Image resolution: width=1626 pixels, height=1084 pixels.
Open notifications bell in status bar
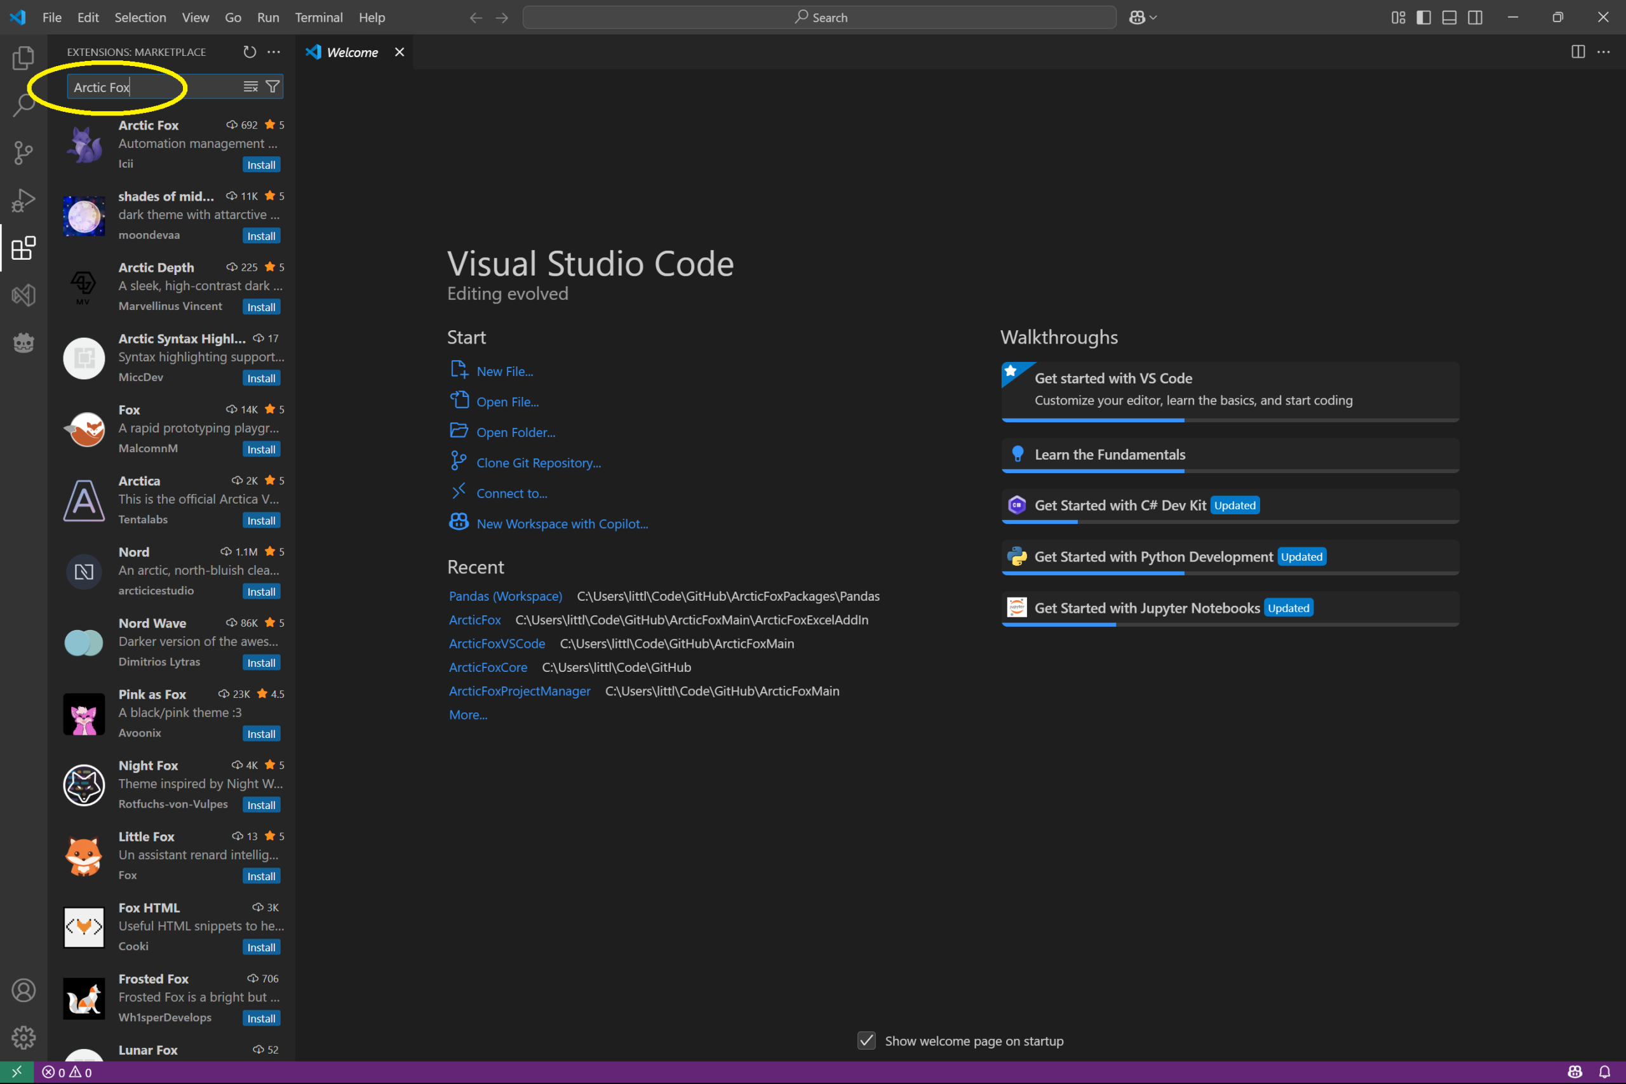point(1604,1072)
